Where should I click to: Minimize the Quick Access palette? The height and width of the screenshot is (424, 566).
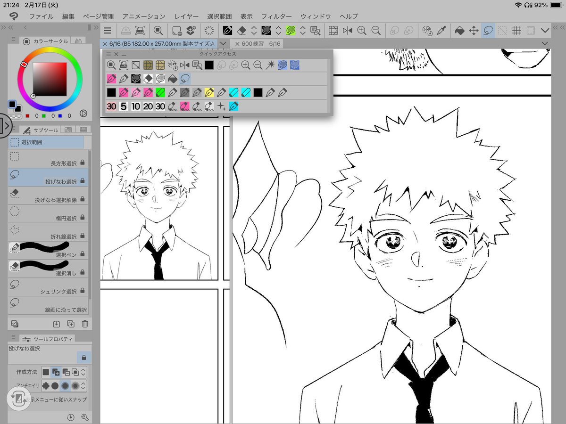coord(124,54)
